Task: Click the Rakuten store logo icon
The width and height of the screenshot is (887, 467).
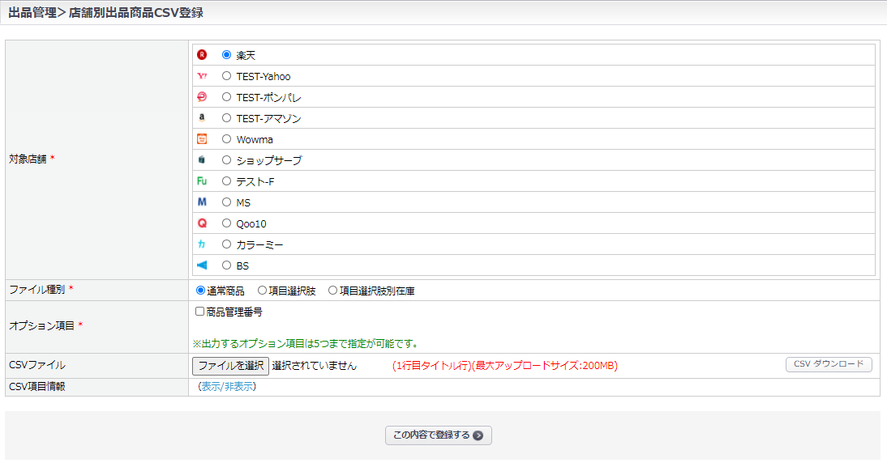Action: click(202, 55)
